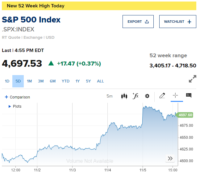Click the 11/4 date axis marker
The image size is (200, 176).
pos(107,170)
